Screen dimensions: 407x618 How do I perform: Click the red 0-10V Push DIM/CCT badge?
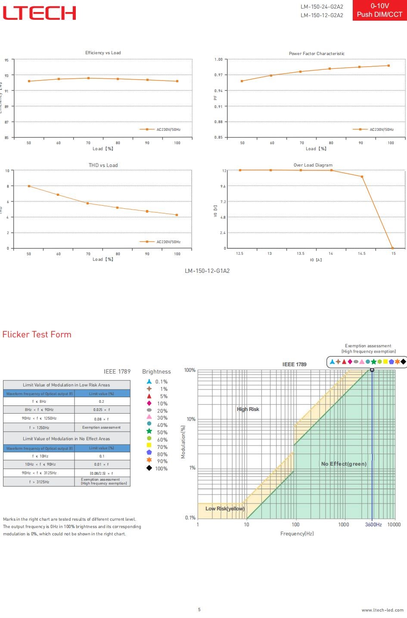tap(379, 10)
